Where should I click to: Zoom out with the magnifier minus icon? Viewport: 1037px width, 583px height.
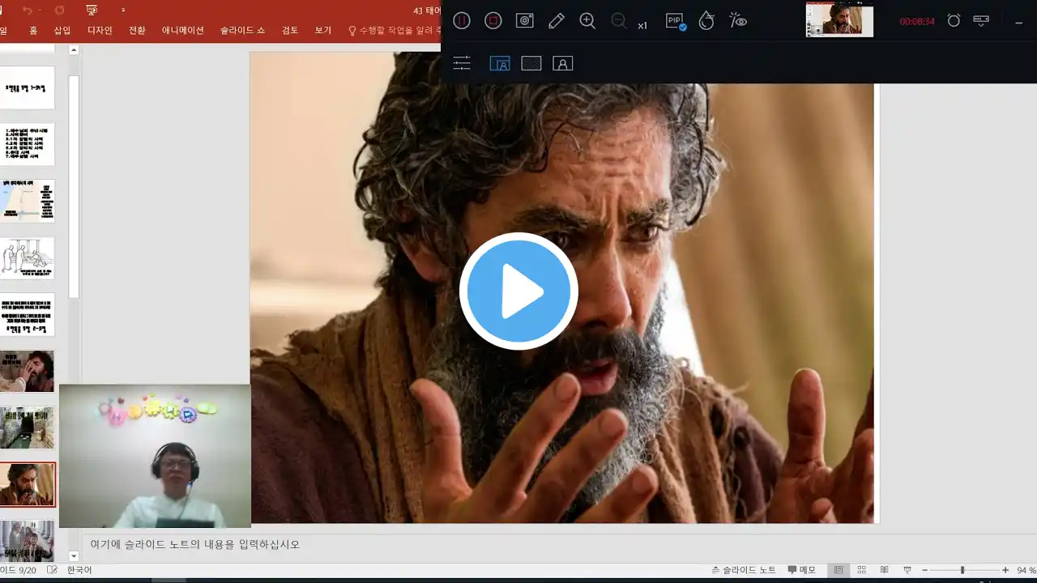(x=619, y=21)
